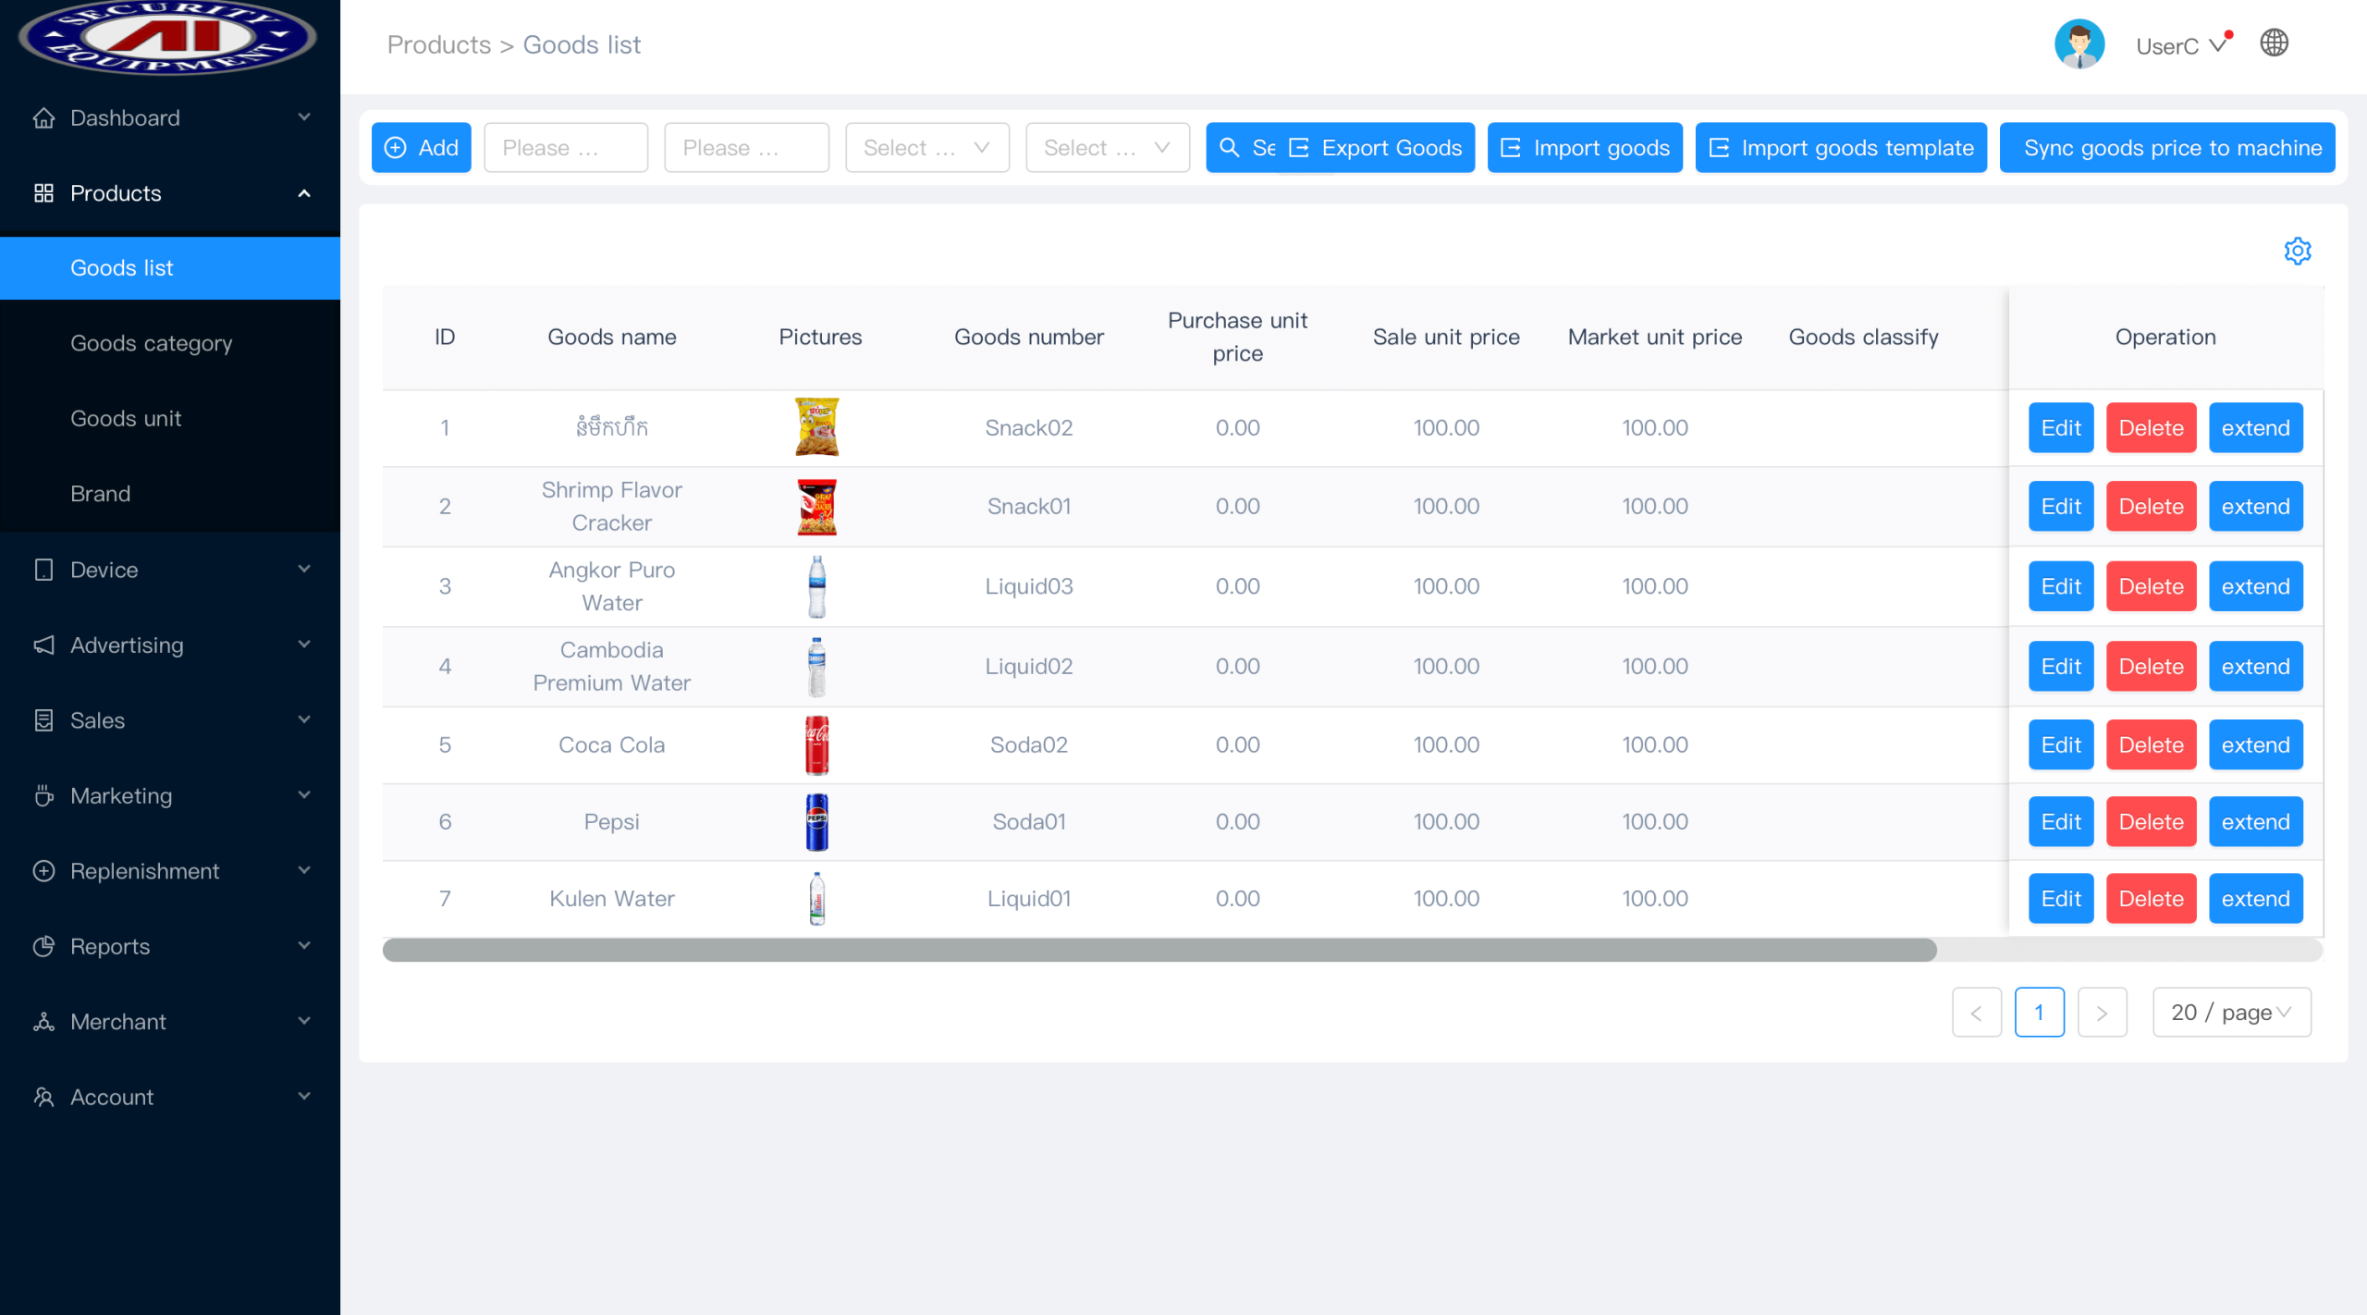Click the UserC avatar image
This screenshot has width=2367, height=1315.
pyautogui.click(x=2080, y=43)
